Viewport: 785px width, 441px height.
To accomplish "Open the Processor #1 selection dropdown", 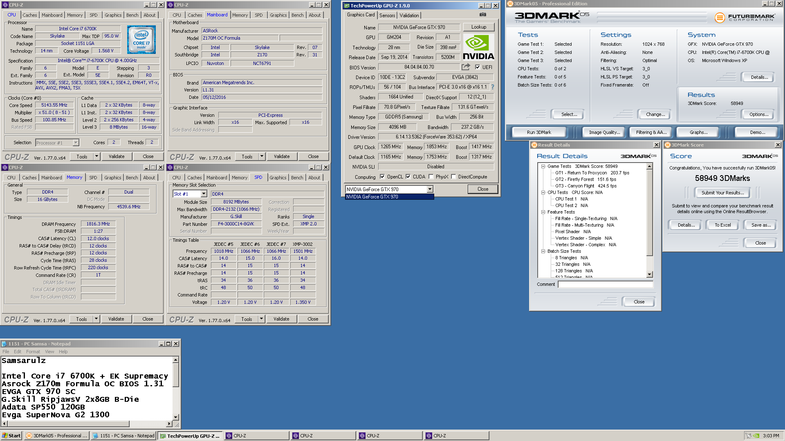I will pyautogui.click(x=76, y=143).
